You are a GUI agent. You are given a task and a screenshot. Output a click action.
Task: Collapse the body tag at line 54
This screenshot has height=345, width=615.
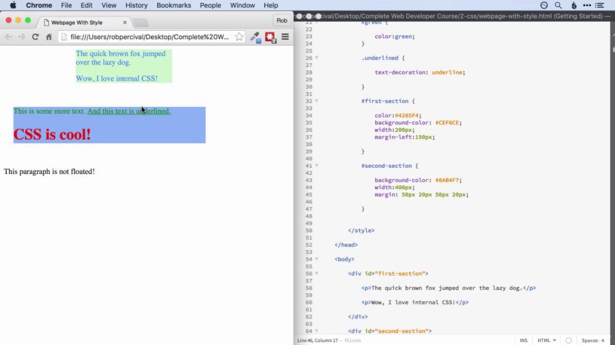pos(317,259)
